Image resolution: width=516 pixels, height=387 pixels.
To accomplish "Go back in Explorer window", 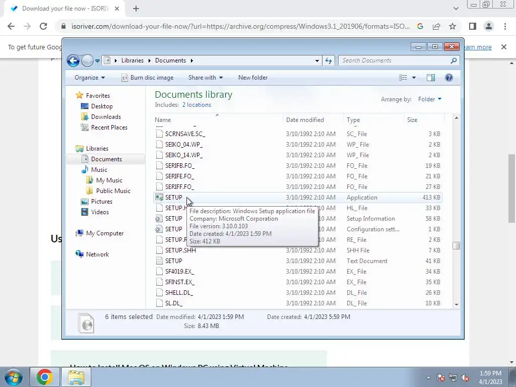I will point(73,60).
